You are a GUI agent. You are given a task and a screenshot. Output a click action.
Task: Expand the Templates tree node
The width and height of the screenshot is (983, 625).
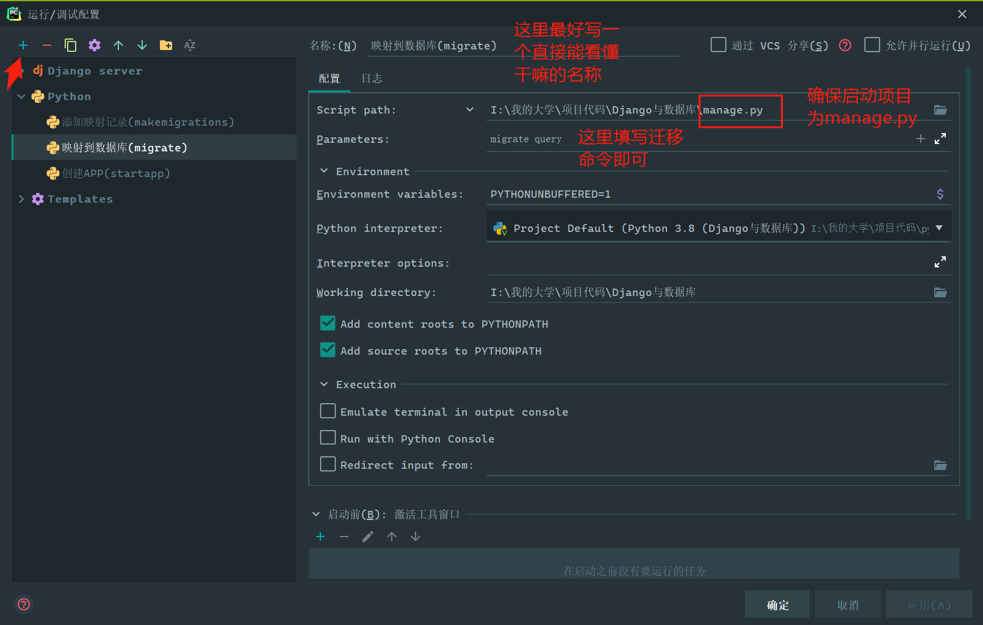(21, 198)
